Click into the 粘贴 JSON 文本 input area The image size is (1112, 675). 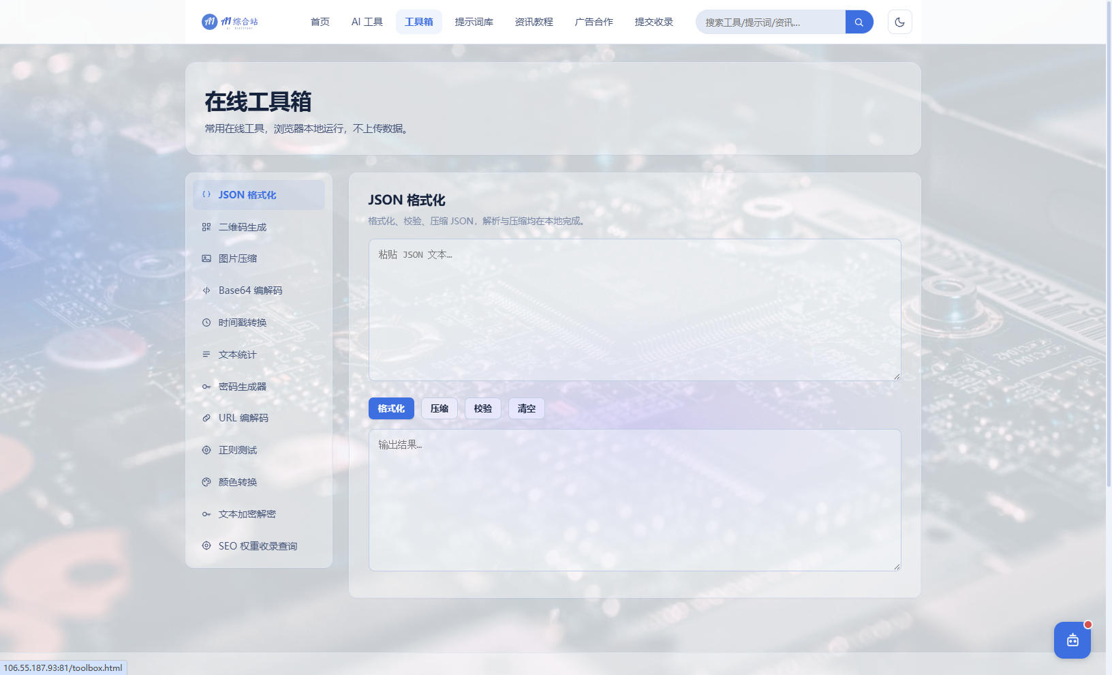pyautogui.click(x=635, y=310)
